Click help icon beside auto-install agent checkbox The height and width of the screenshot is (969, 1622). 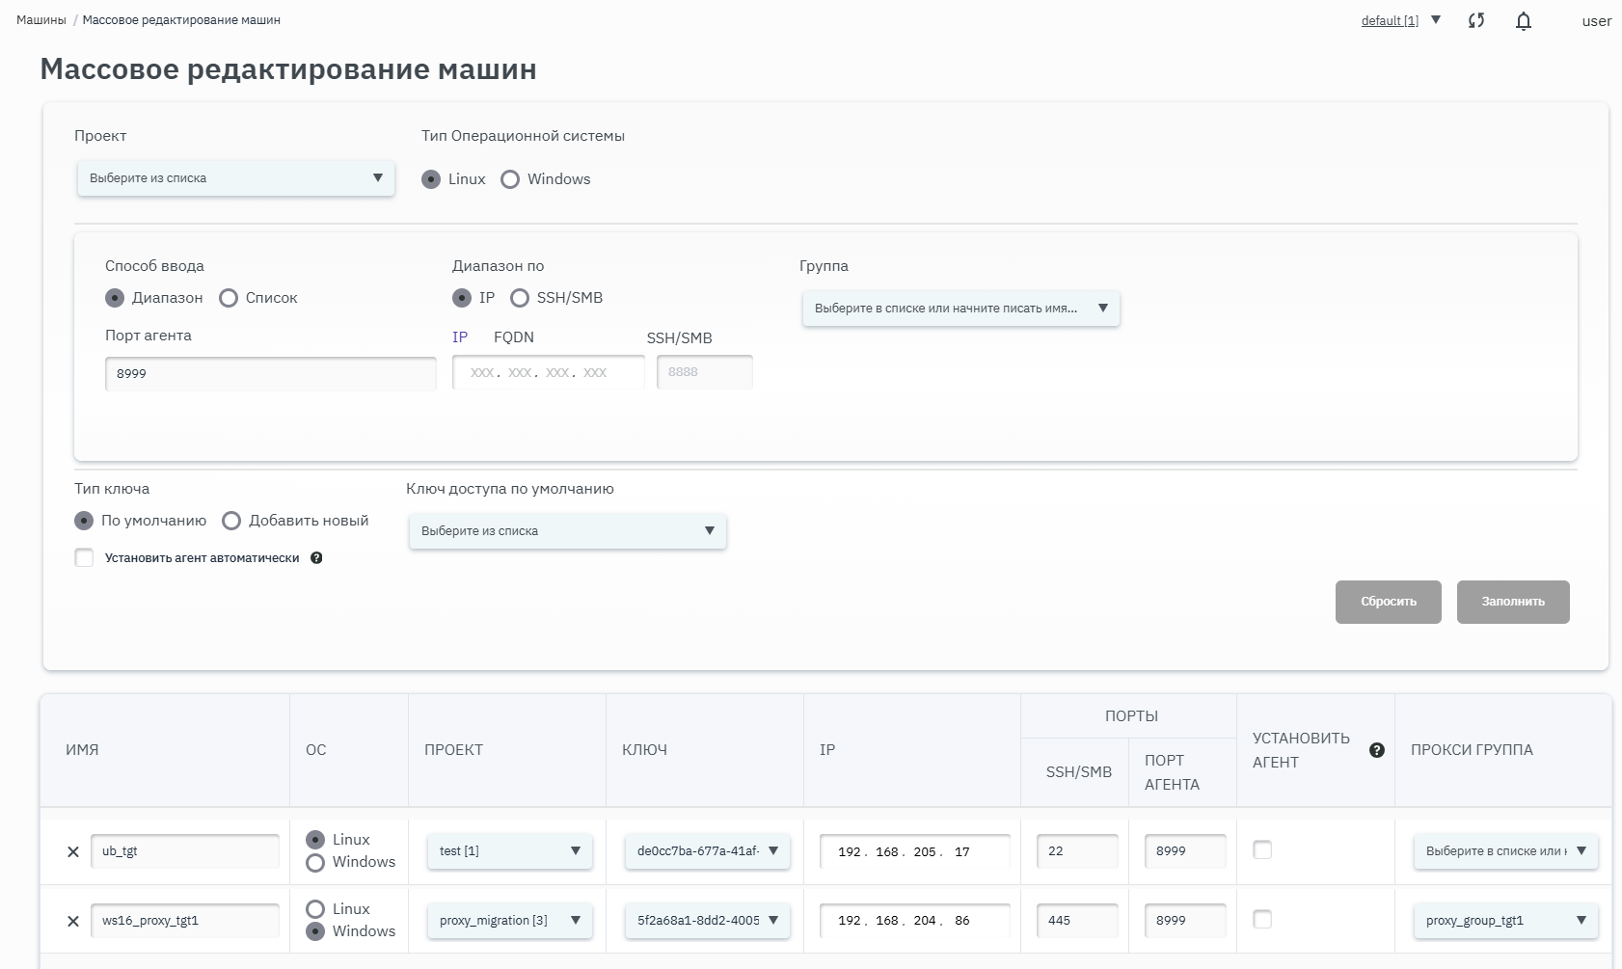(316, 558)
